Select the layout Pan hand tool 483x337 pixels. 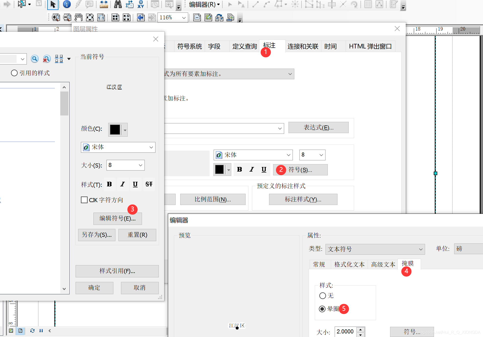pyautogui.click(x=78, y=18)
